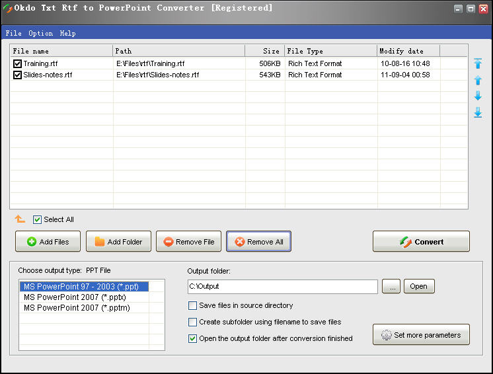Move selected file up one position
This screenshot has width=493, height=374.
pyautogui.click(x=478, y=80)
